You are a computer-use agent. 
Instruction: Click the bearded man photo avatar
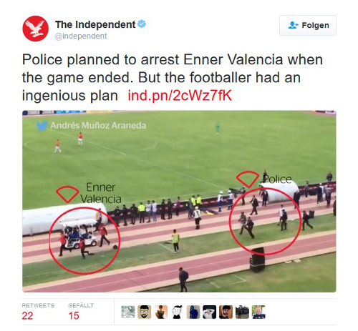(x=226, y=312)
